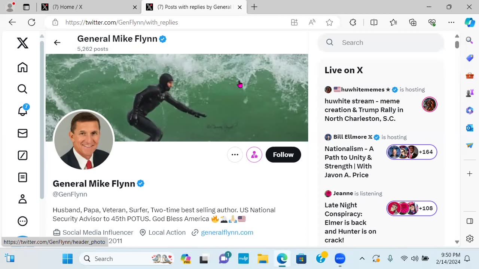Click page scrollbar down arrow
479x269 pixels.
coord(457,242)
